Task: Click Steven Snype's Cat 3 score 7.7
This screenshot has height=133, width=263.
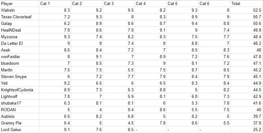Action: point(119,77)
